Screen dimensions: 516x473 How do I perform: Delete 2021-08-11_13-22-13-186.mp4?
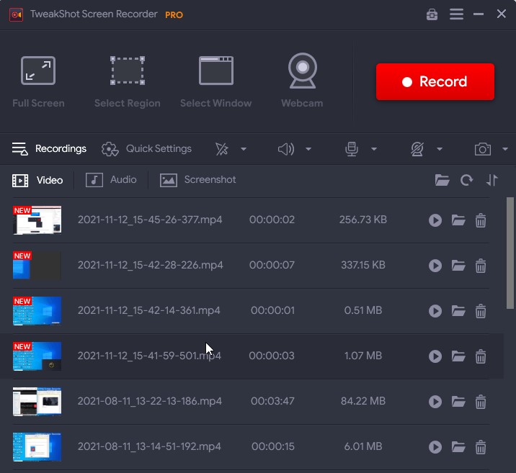click(481, 402)
